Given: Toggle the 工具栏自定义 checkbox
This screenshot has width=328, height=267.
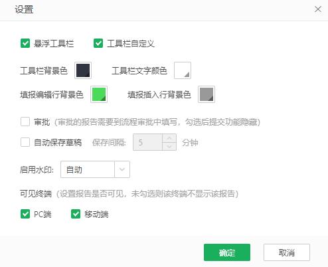Looking at the screenshot, I should [x=98, y=43].
